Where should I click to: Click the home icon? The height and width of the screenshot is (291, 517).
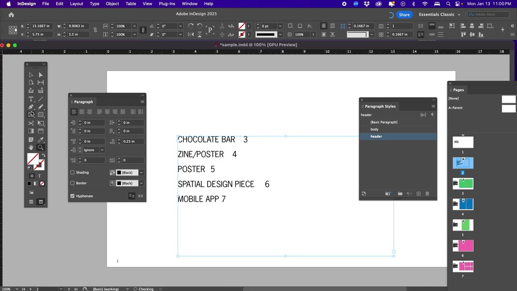click(11, 15)
